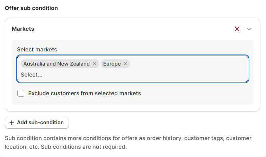The image size is (266, 157).
Task: Click the gray panel area beside the checkbox label
Action: pos(197,93)
